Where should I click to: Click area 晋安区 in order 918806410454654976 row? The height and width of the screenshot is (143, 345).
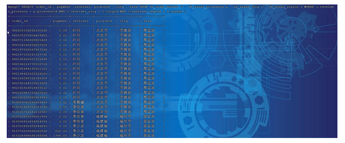(149, 121)
